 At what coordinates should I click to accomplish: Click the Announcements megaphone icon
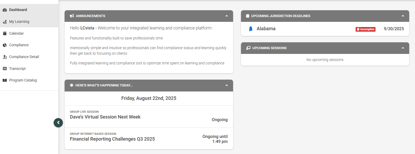pyautogui.click(x=72, y=16)
